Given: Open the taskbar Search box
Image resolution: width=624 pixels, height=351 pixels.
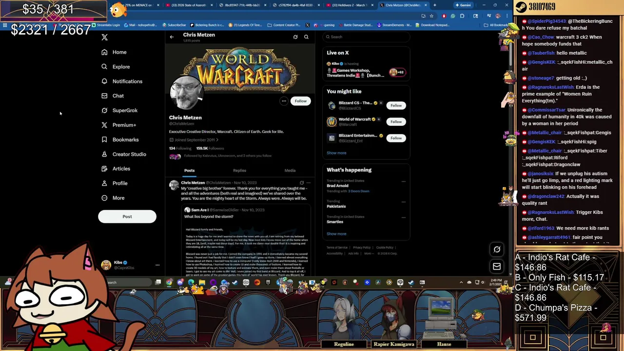Looking at the screenshot, I should tap(128, 282).
